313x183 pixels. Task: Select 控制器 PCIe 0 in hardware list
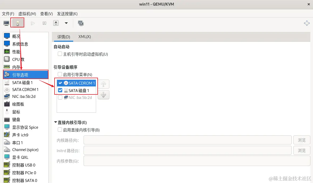point(26,173)
